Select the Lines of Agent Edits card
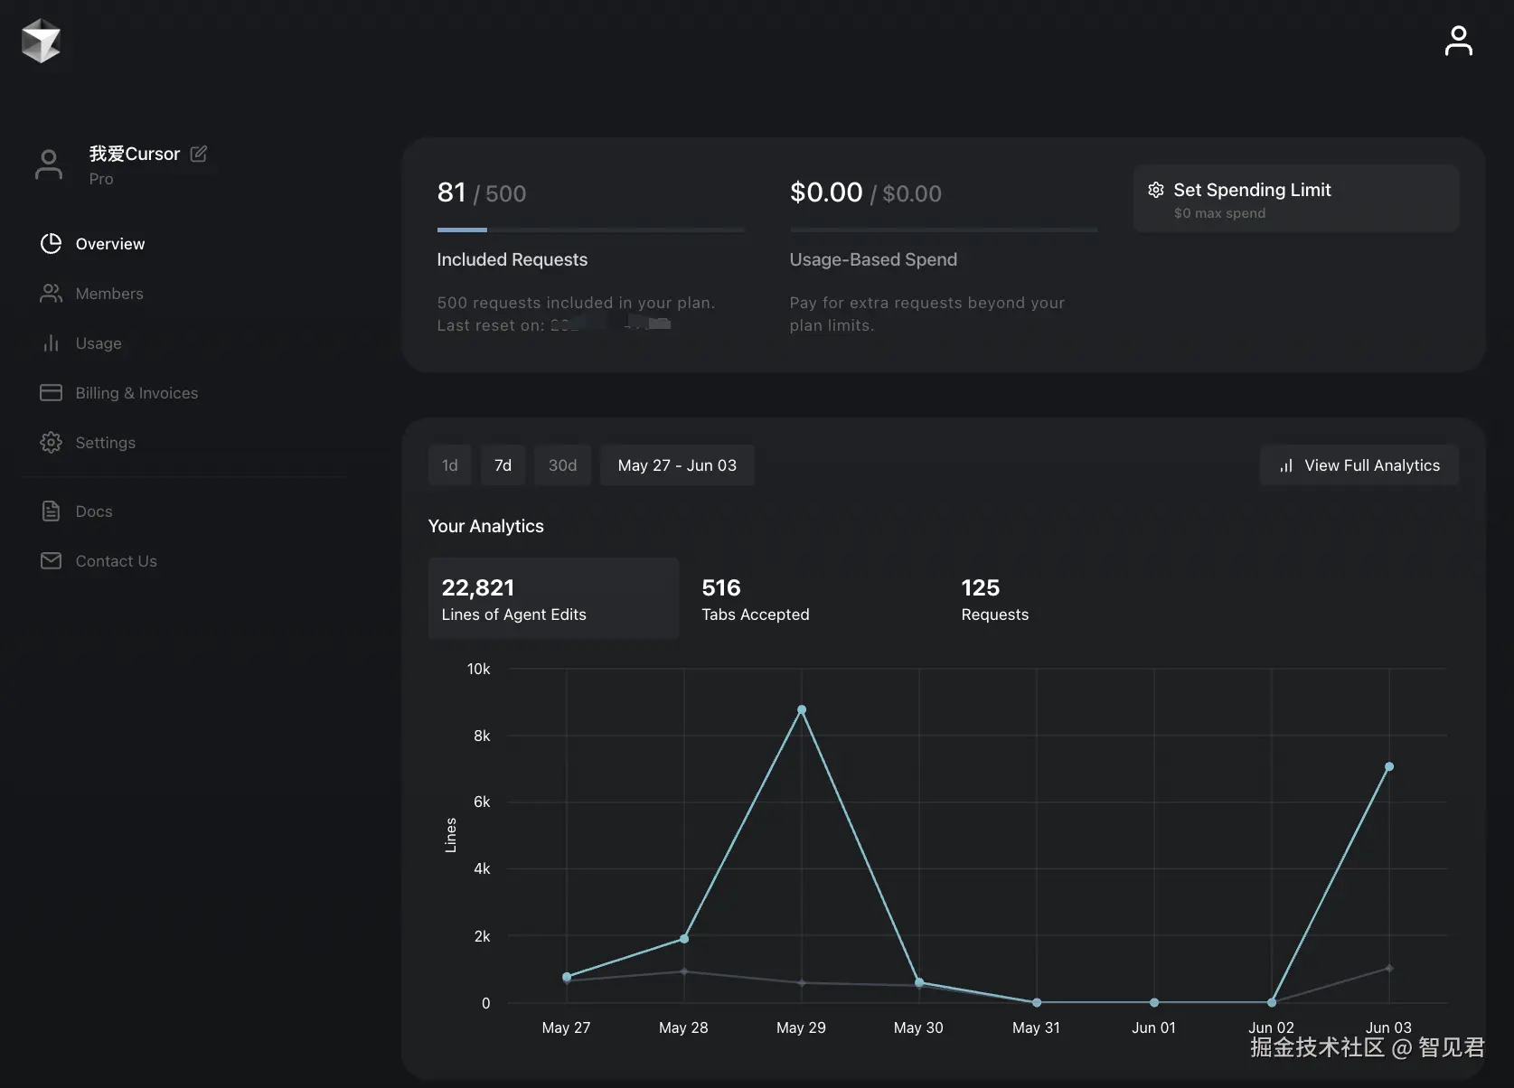This screenshot has height=1088, width=1514. pyautogui.click(x=553, y=598)
